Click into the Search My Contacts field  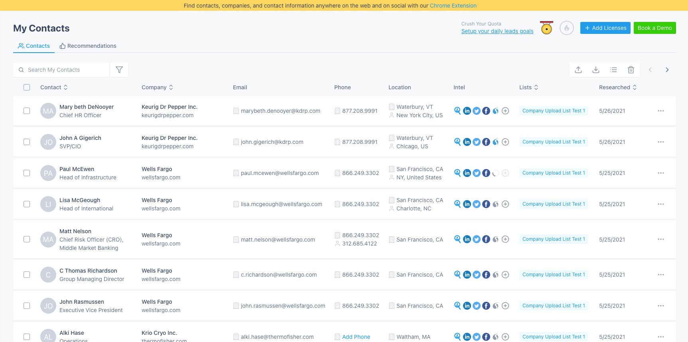click(64, 70)
